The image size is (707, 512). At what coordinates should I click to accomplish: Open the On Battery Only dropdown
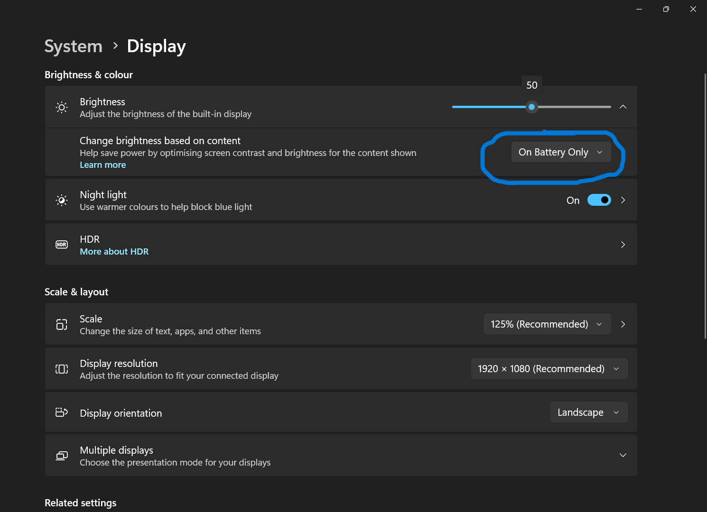561,152
